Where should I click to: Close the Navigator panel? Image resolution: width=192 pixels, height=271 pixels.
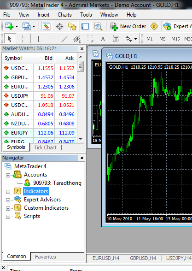[82, 158]
